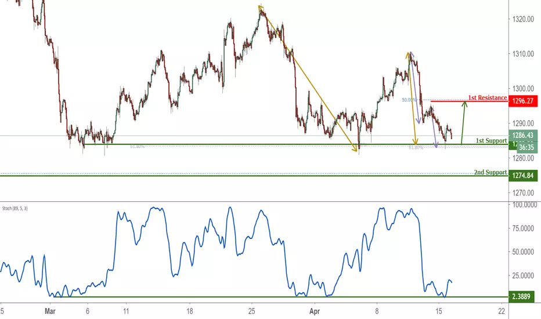The height and width of the screenshot is (319, 541).
Task: Click the 'Apr' date label on time axis
Action: 314,311
